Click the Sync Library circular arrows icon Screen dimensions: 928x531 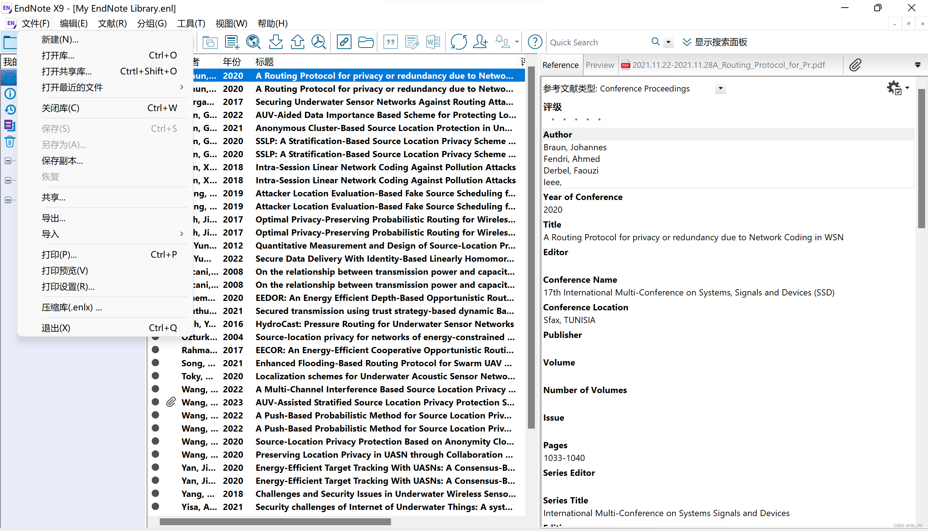click(458, 42)
